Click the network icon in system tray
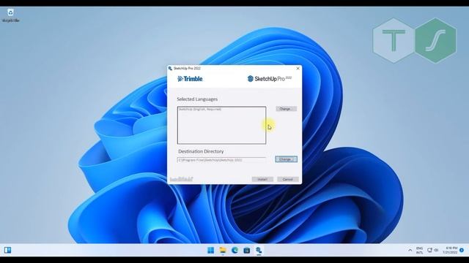469x263 pixels. [x=430, y=250]
